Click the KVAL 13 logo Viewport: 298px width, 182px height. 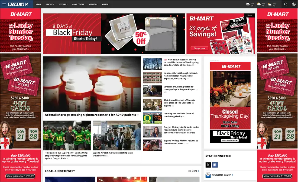point(19,4)
